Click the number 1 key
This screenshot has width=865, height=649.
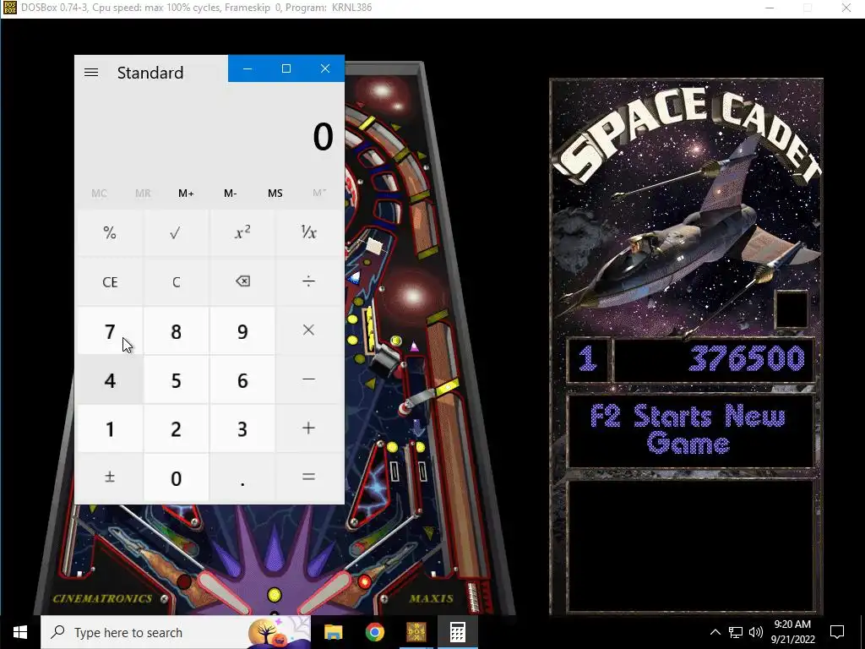tap(110, 428)
